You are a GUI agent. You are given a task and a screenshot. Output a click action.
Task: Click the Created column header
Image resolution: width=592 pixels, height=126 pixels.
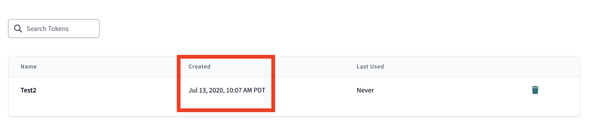click(x=199, y=66)
